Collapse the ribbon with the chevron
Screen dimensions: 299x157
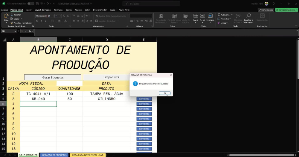296,26
